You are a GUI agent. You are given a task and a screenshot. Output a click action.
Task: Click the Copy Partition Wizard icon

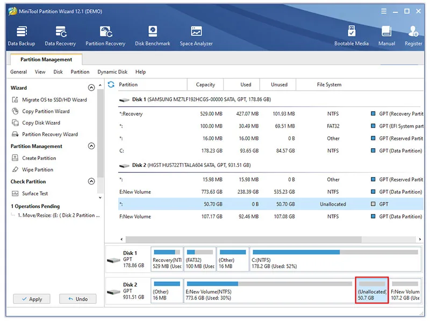tap(15, 111)
